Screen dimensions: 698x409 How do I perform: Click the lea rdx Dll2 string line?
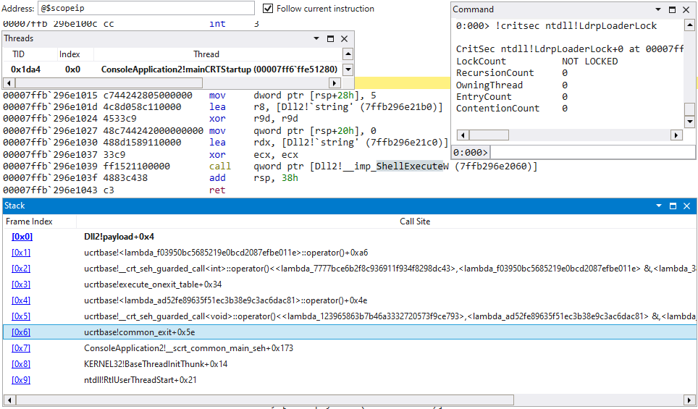(225, 143)
